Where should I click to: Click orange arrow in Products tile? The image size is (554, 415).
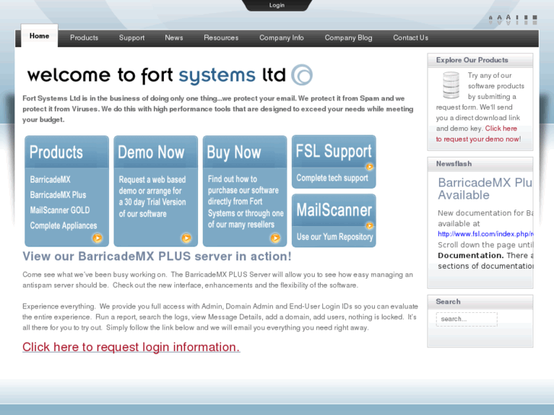click(x=98, y=238)
